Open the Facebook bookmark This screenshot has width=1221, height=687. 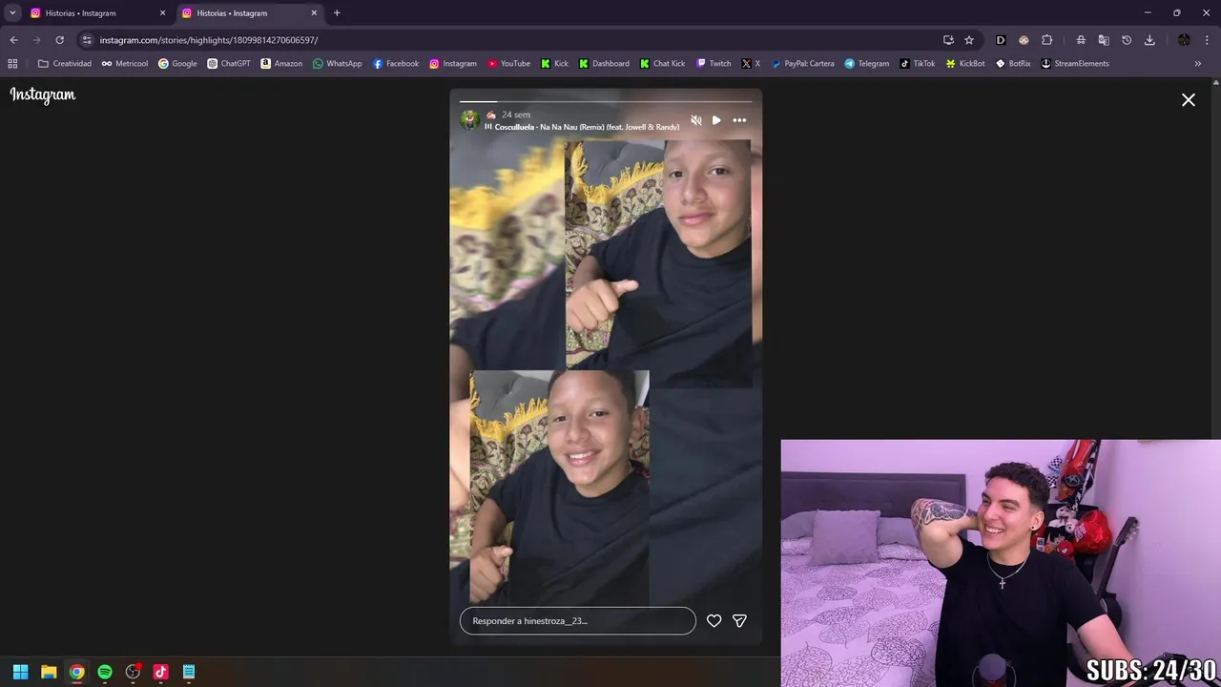(396, 64)
